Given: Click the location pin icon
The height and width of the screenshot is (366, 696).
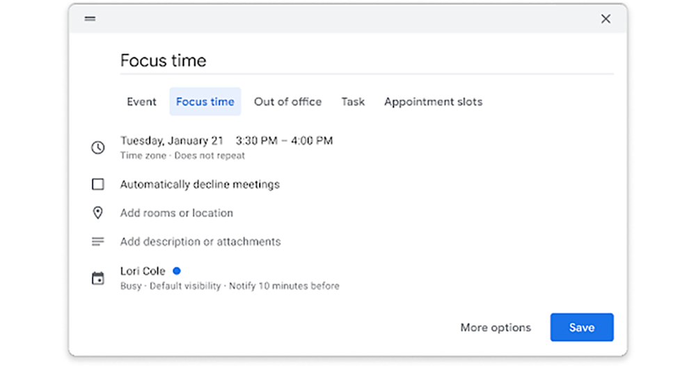Looking at the screenshot, I should (97, 213).
